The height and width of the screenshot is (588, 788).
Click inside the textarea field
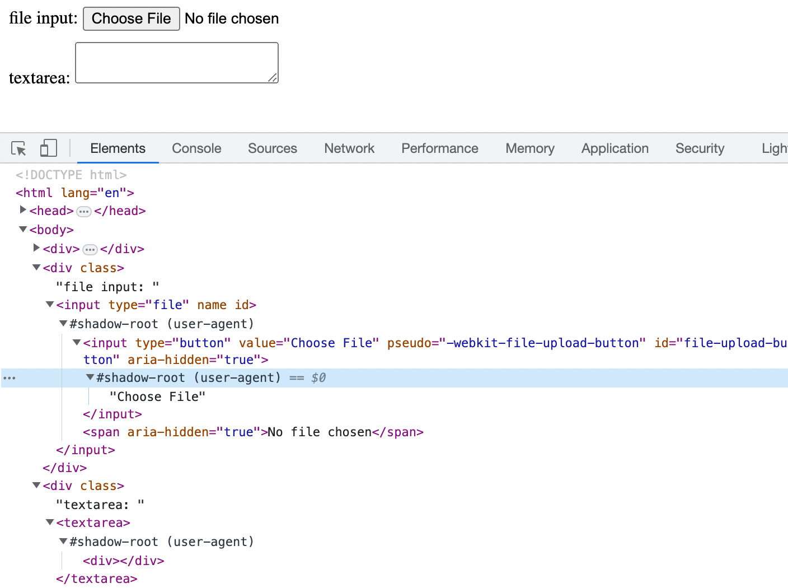coord(177,63)
